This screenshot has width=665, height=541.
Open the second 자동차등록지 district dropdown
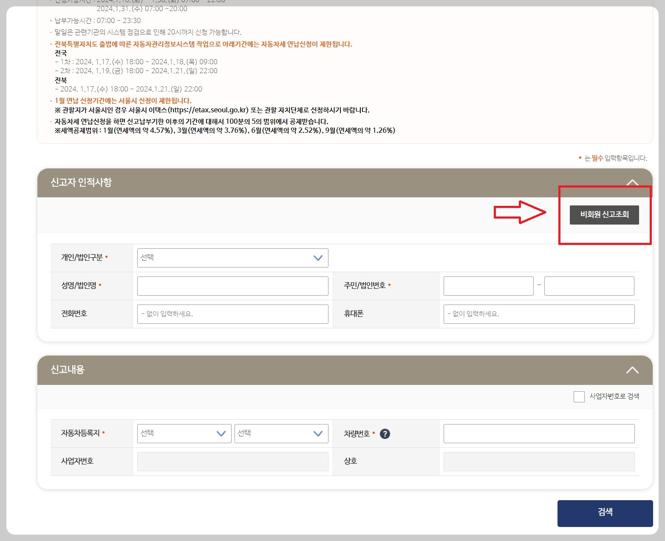point(281,433)
